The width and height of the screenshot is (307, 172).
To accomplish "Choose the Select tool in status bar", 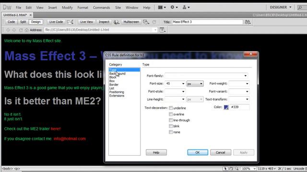I will (225, 169).
